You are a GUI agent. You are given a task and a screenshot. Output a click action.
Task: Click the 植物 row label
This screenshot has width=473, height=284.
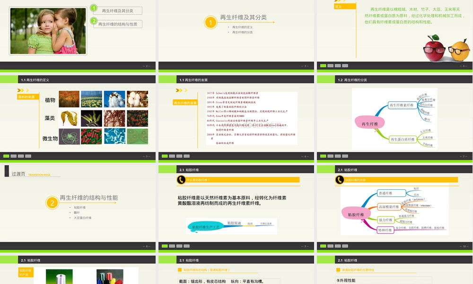click(50, 100)
